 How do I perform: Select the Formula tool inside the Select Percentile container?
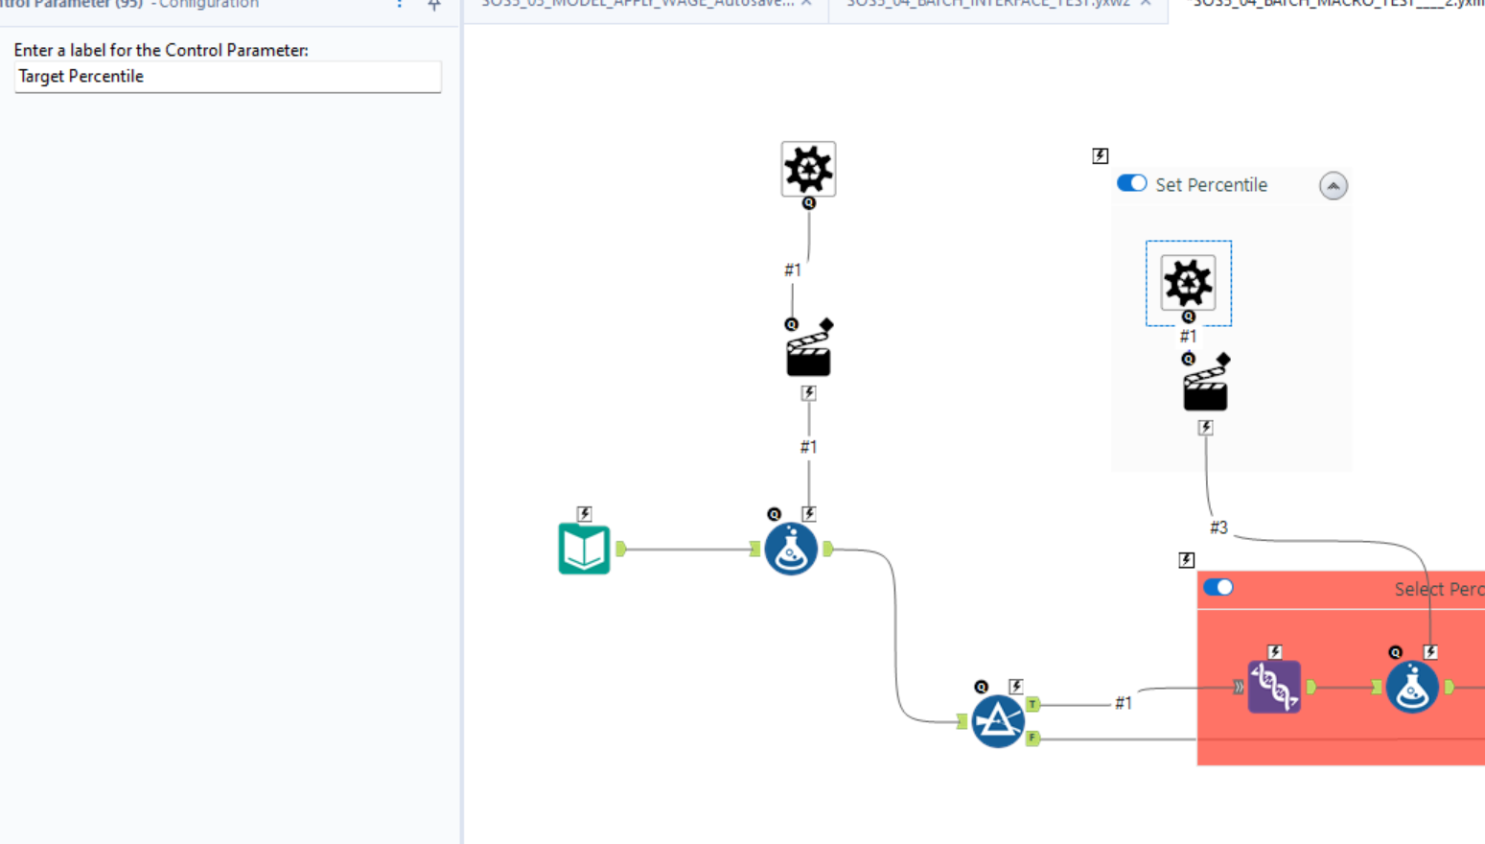[x=1411, y=686]
